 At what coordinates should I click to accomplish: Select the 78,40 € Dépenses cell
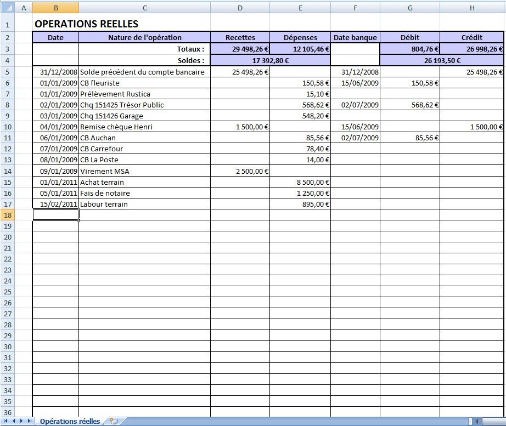pos(300,149)
